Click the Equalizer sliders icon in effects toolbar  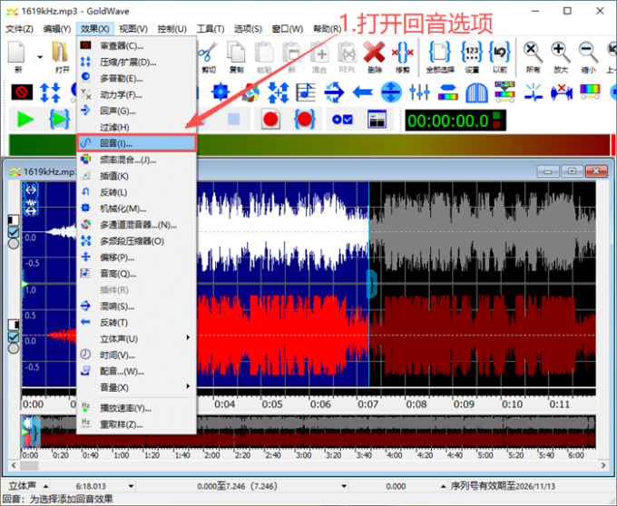(x=419, y=92)
